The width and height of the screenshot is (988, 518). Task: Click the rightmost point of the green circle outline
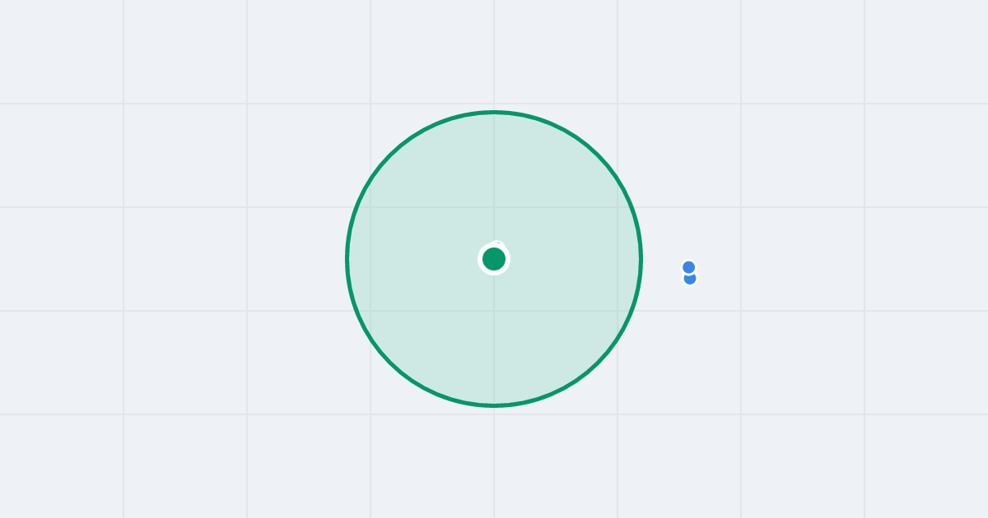(641, 259)
